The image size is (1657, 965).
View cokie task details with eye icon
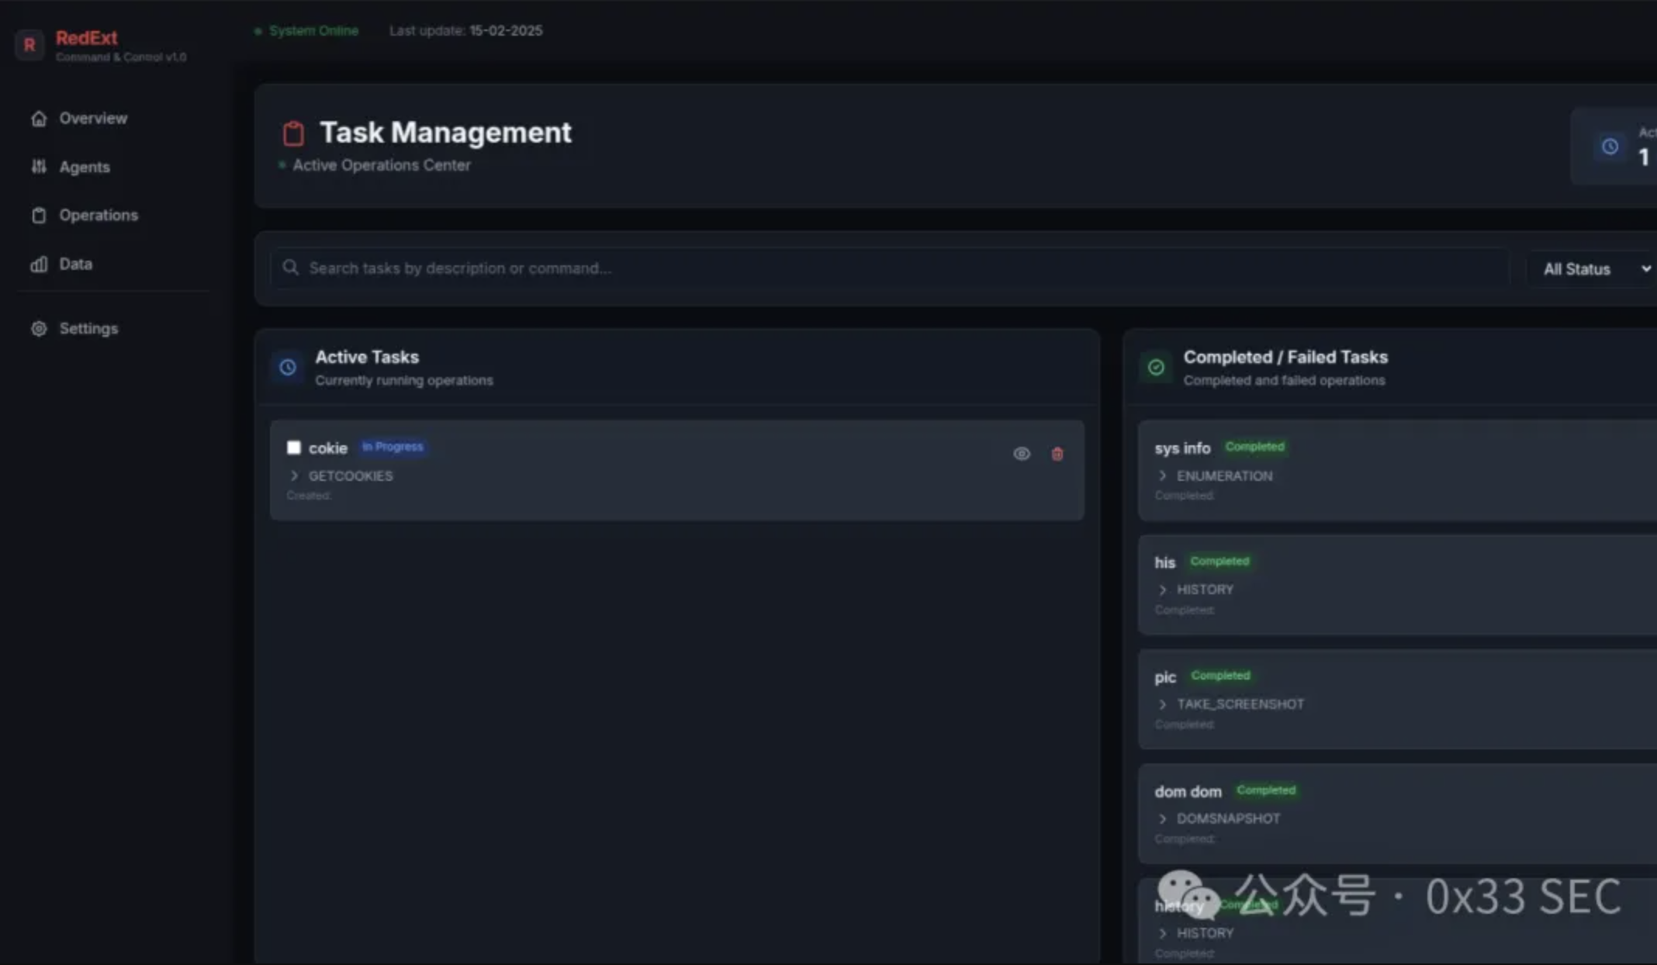pos(1022,455)
